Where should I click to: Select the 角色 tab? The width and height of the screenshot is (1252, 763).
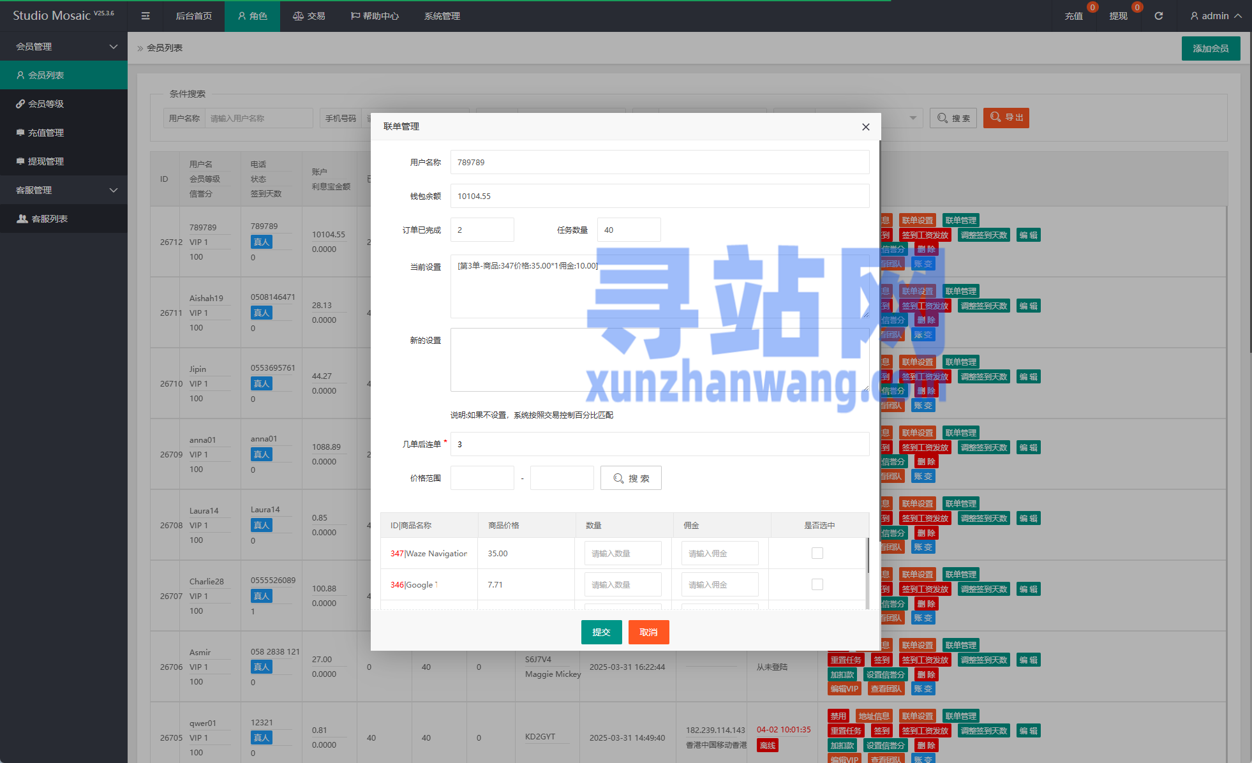coord(253,16)
